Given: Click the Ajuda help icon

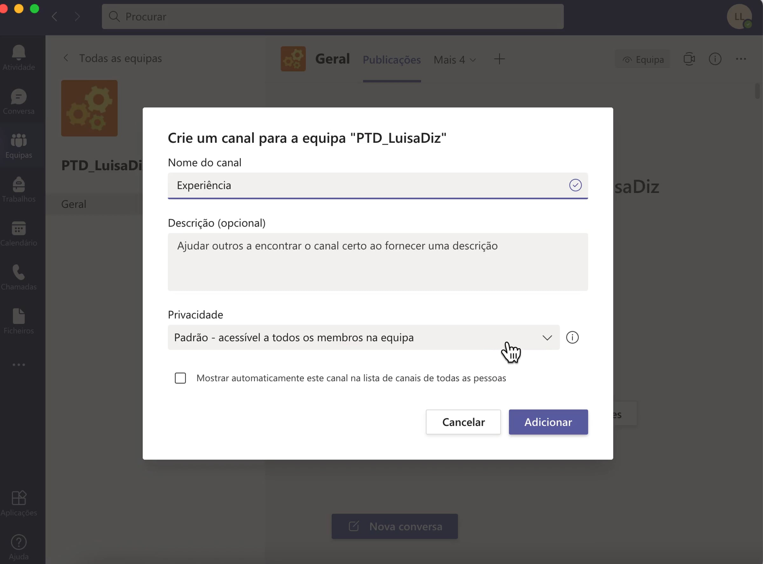Looking at the screenshot, I should coord(19,542).
